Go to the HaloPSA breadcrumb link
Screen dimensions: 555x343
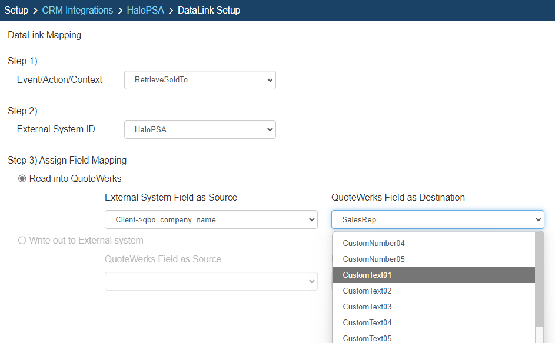(x=145, y=10)
